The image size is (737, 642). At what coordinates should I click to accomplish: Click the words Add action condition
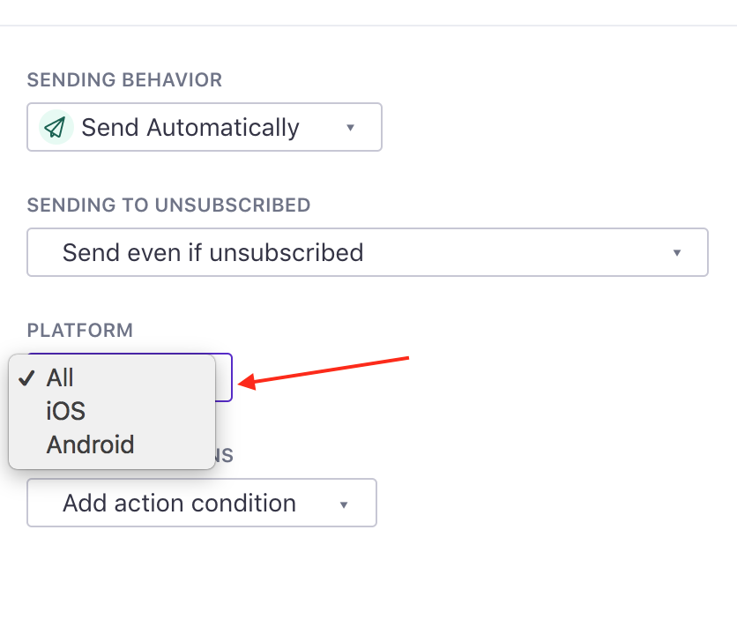180,503
